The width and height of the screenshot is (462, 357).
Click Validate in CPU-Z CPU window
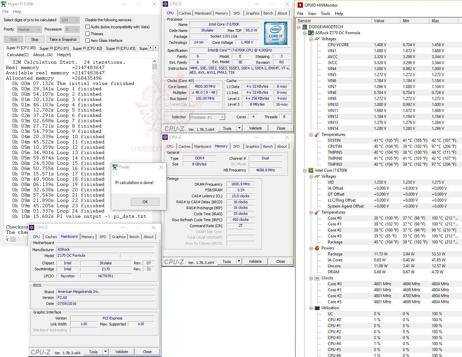[x=255, y=128]
